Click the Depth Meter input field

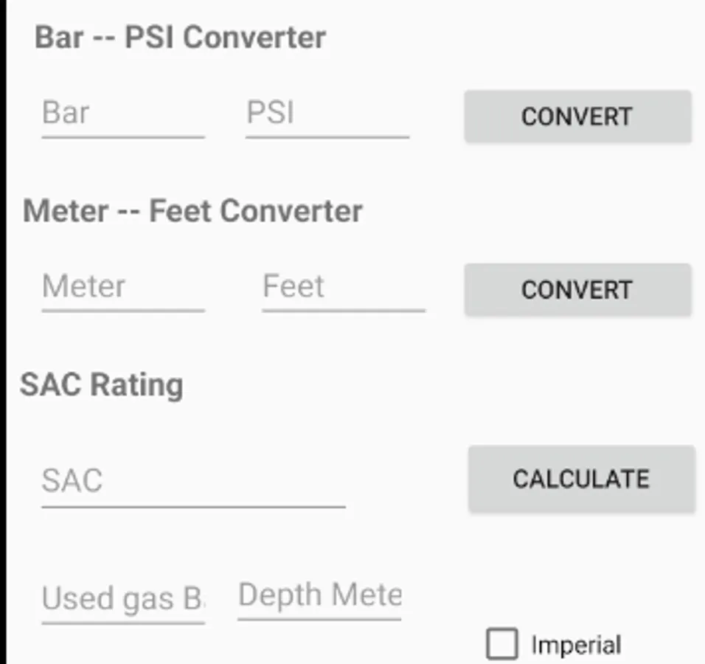pos(319,595)
